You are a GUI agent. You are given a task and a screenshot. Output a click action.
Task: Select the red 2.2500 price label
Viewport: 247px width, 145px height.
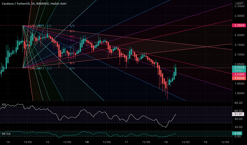point(239,25)
